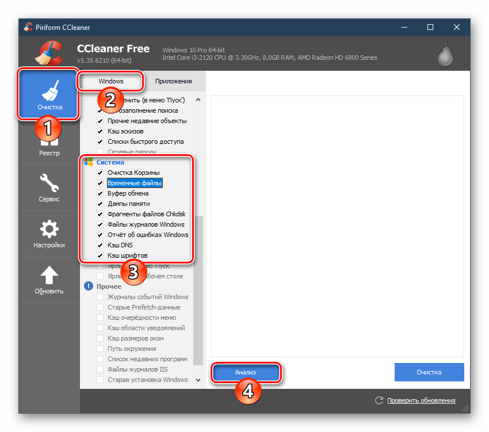Enable the Старые Prefetch-данные checkbox

point(101,307)
